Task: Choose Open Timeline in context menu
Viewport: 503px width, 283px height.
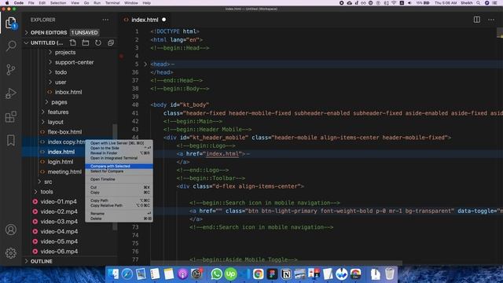Action: pos(119,179)
